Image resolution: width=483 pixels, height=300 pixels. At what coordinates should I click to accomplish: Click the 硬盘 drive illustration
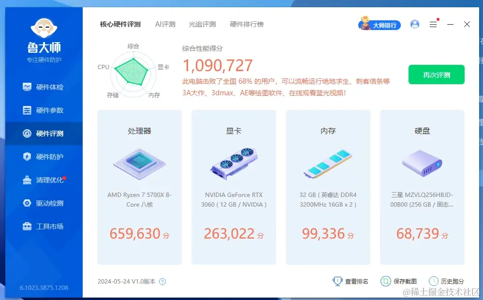(422, 163)
